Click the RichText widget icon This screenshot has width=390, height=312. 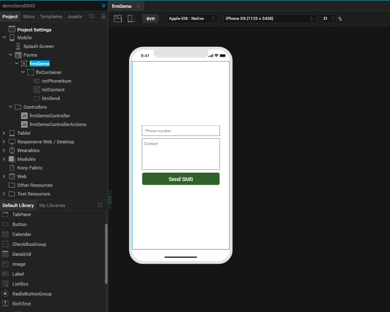(x=5, y=304)
